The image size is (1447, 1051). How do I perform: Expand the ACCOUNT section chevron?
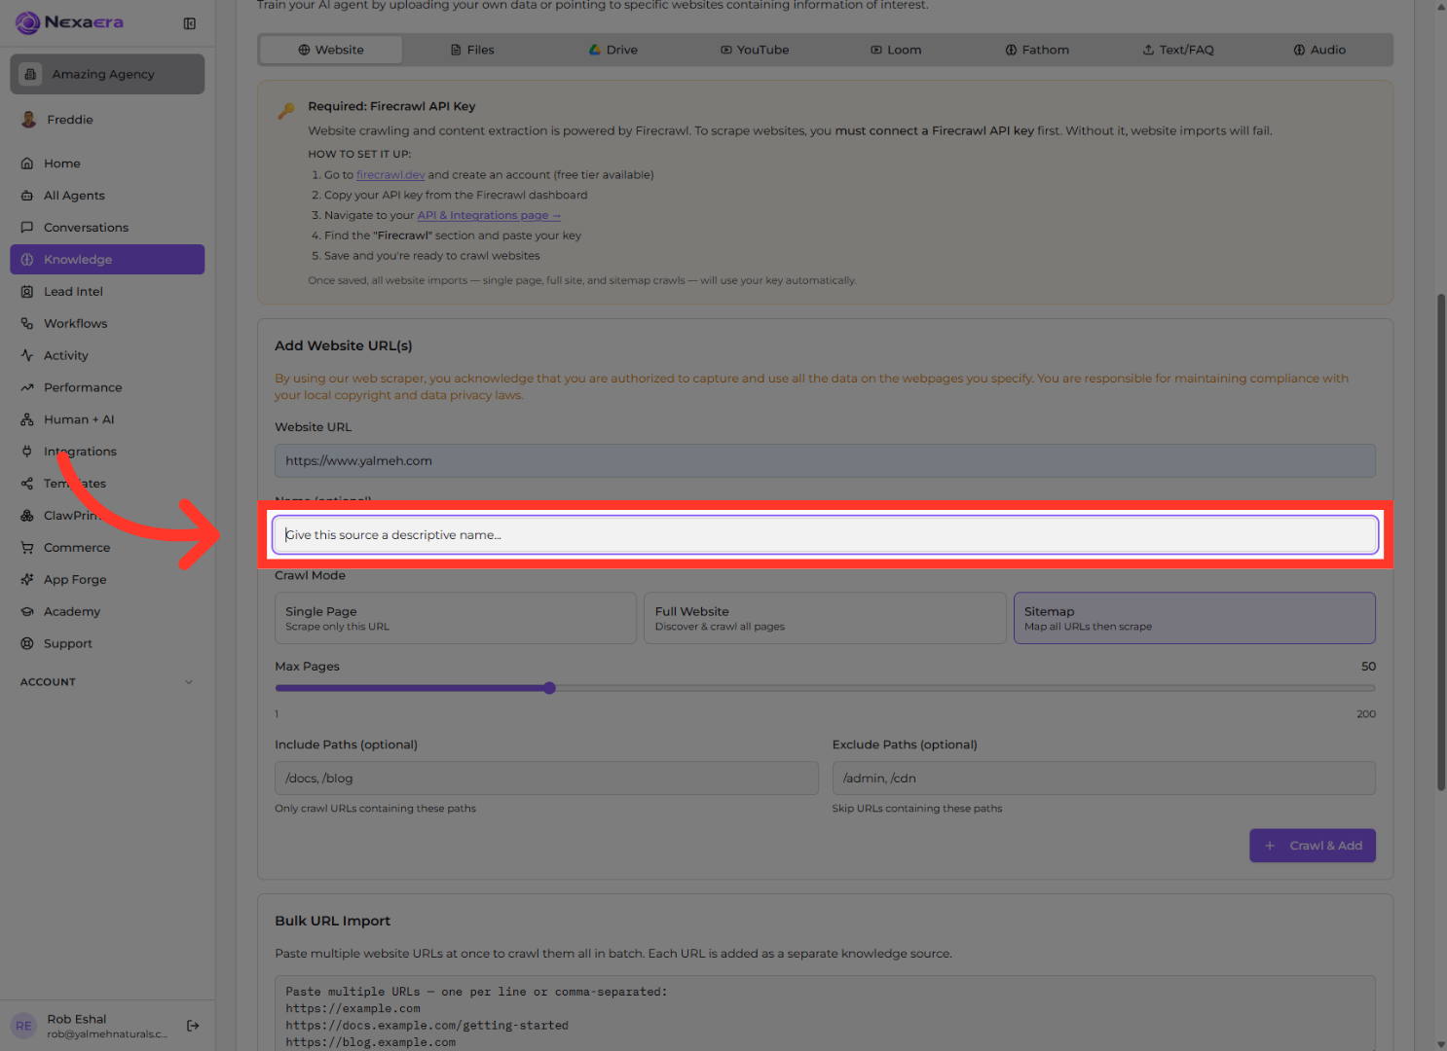click(189, 682)
